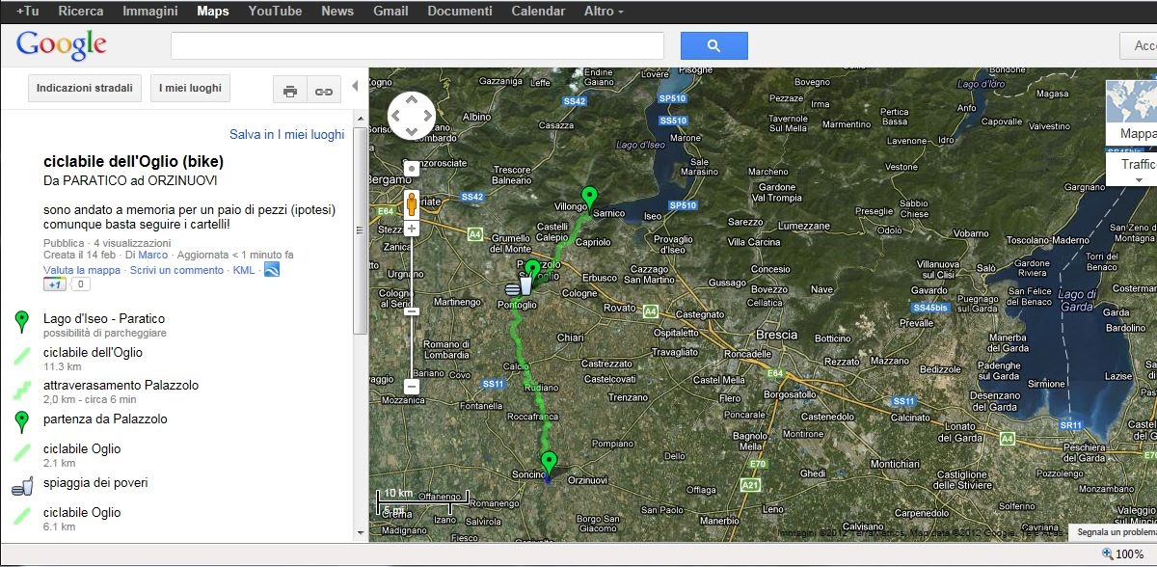
Task: Print the map with the printer icon
Action: [290, 92]
